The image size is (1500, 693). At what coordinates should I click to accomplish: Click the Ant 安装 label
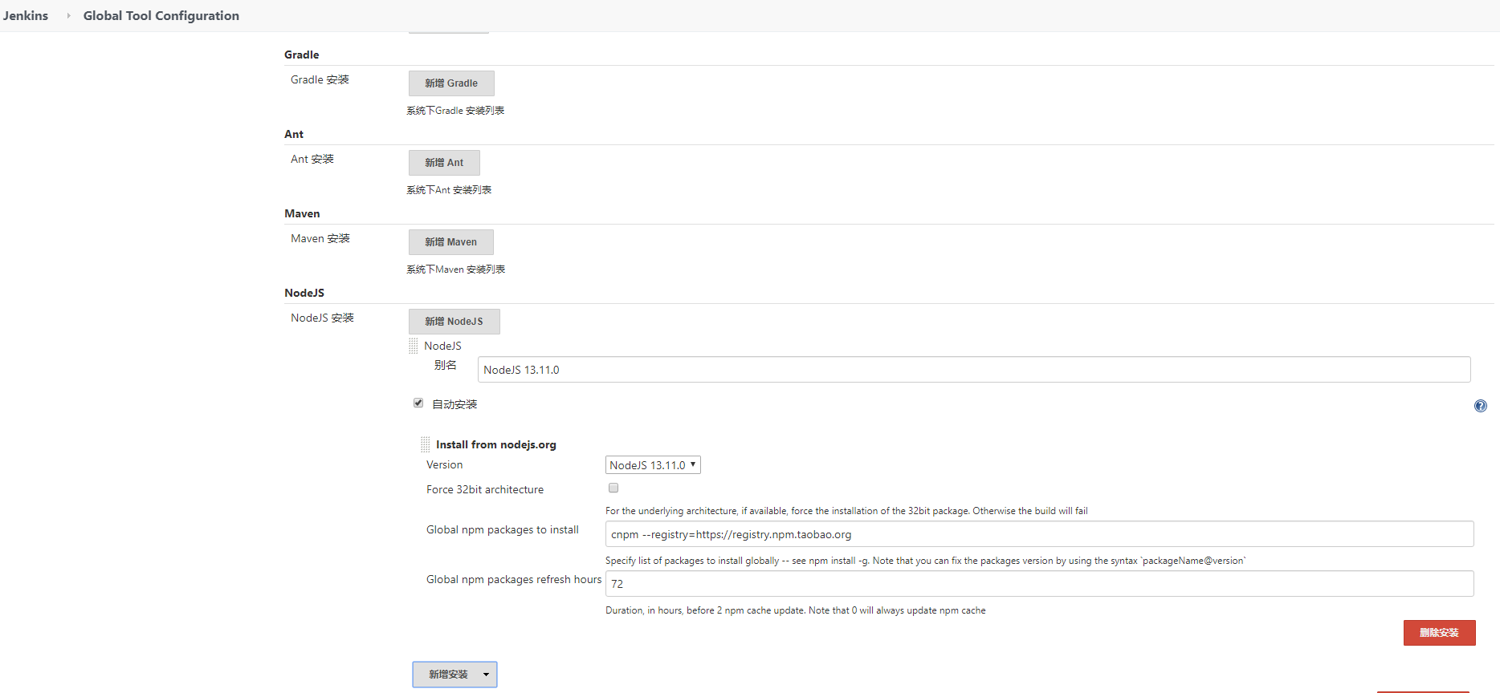(312, 159)
